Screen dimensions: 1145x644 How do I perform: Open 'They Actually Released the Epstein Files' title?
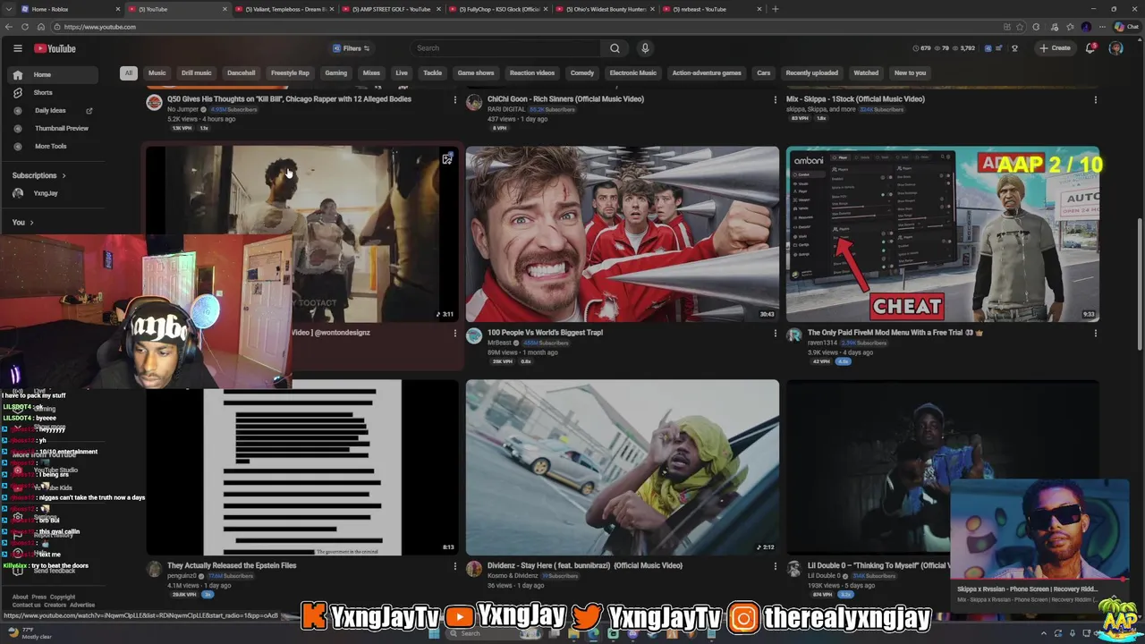232,566
